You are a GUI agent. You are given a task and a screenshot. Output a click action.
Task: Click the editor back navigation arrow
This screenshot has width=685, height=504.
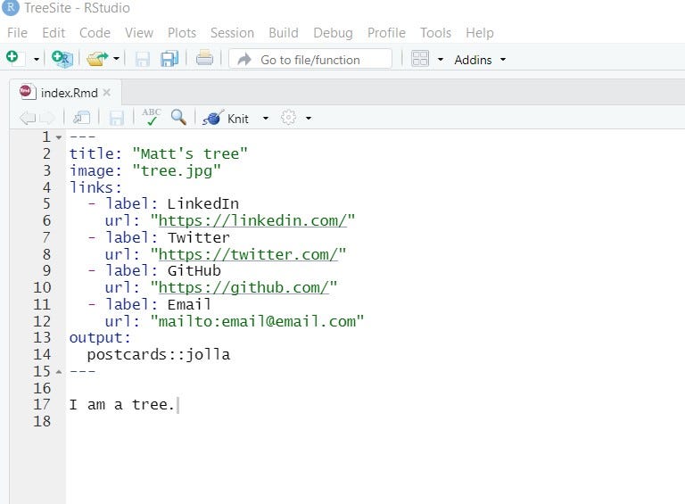(28, 118)
